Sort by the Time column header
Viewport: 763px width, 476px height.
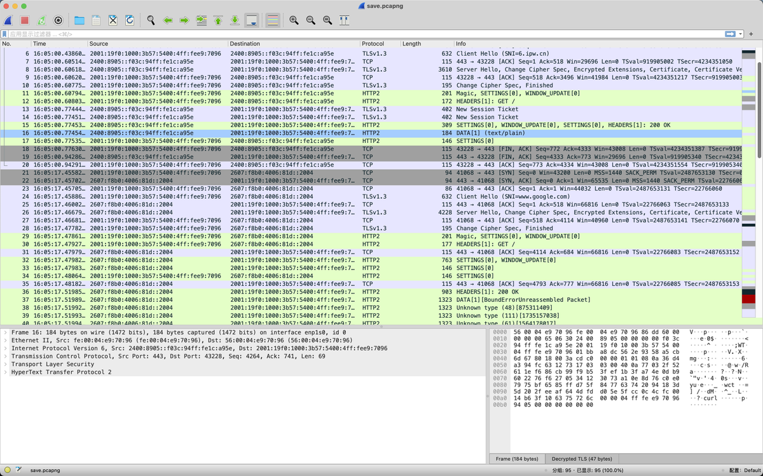click(59, 44)
